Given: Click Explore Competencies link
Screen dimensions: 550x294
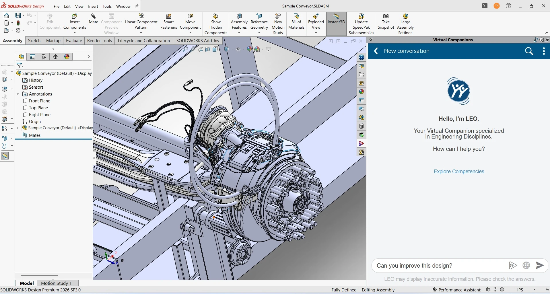Looking at the screenshot, I should tap(459, 172).
